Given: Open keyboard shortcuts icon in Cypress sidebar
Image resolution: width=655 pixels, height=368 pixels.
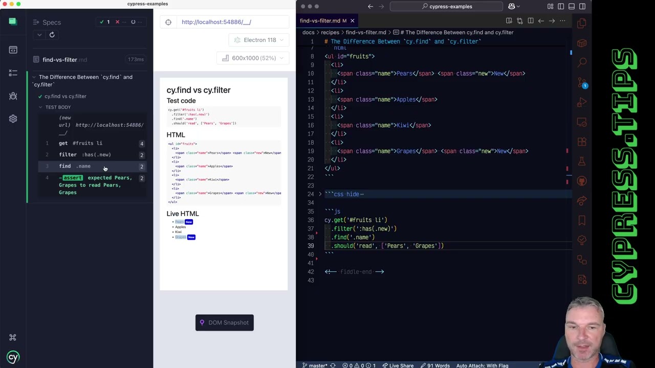Looking at the screenshot, I should pyautogui.click(x=13, y=337).
